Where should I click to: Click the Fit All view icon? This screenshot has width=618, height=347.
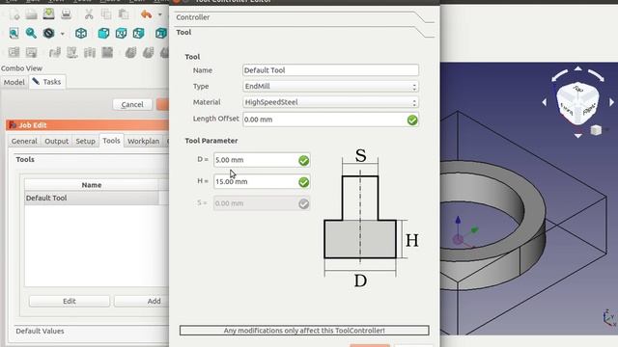[x=14, y=33]
